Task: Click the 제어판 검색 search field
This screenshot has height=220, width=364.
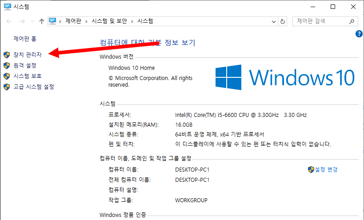Action: click(x=325, y=21)
